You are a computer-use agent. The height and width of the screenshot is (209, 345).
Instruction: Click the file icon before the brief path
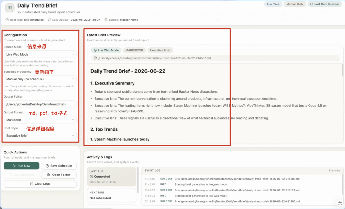[96, 58]
